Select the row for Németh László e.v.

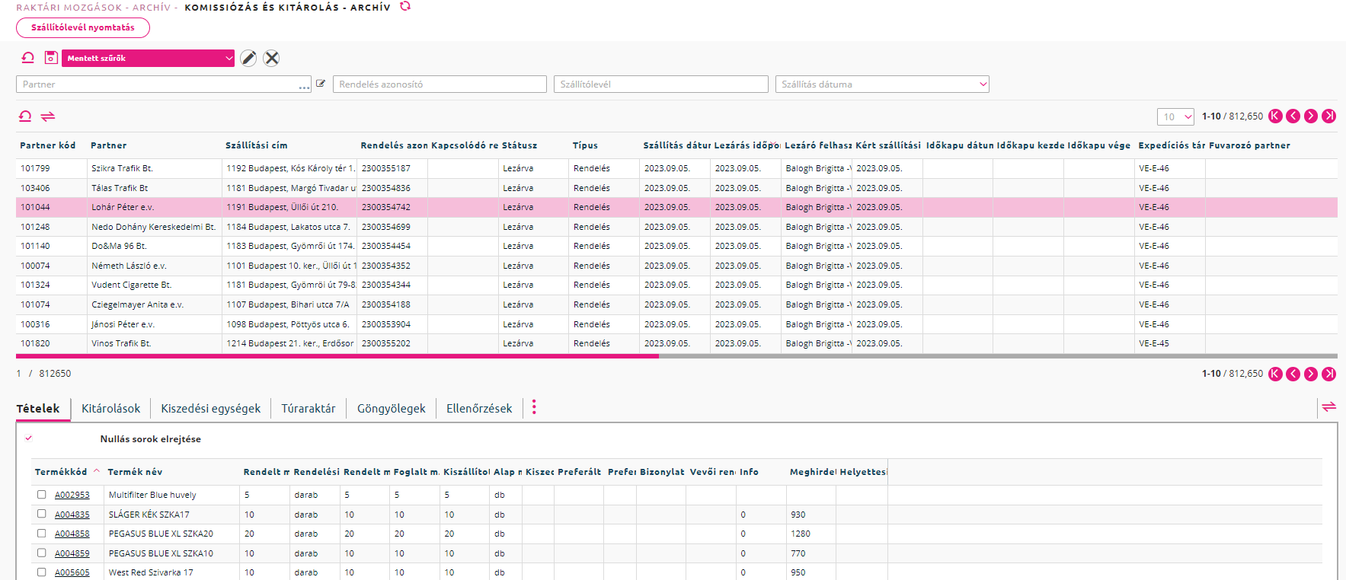pos(676,266)
